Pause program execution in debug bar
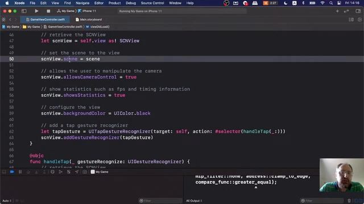This screenshot has height=204, width=364. 20,172
